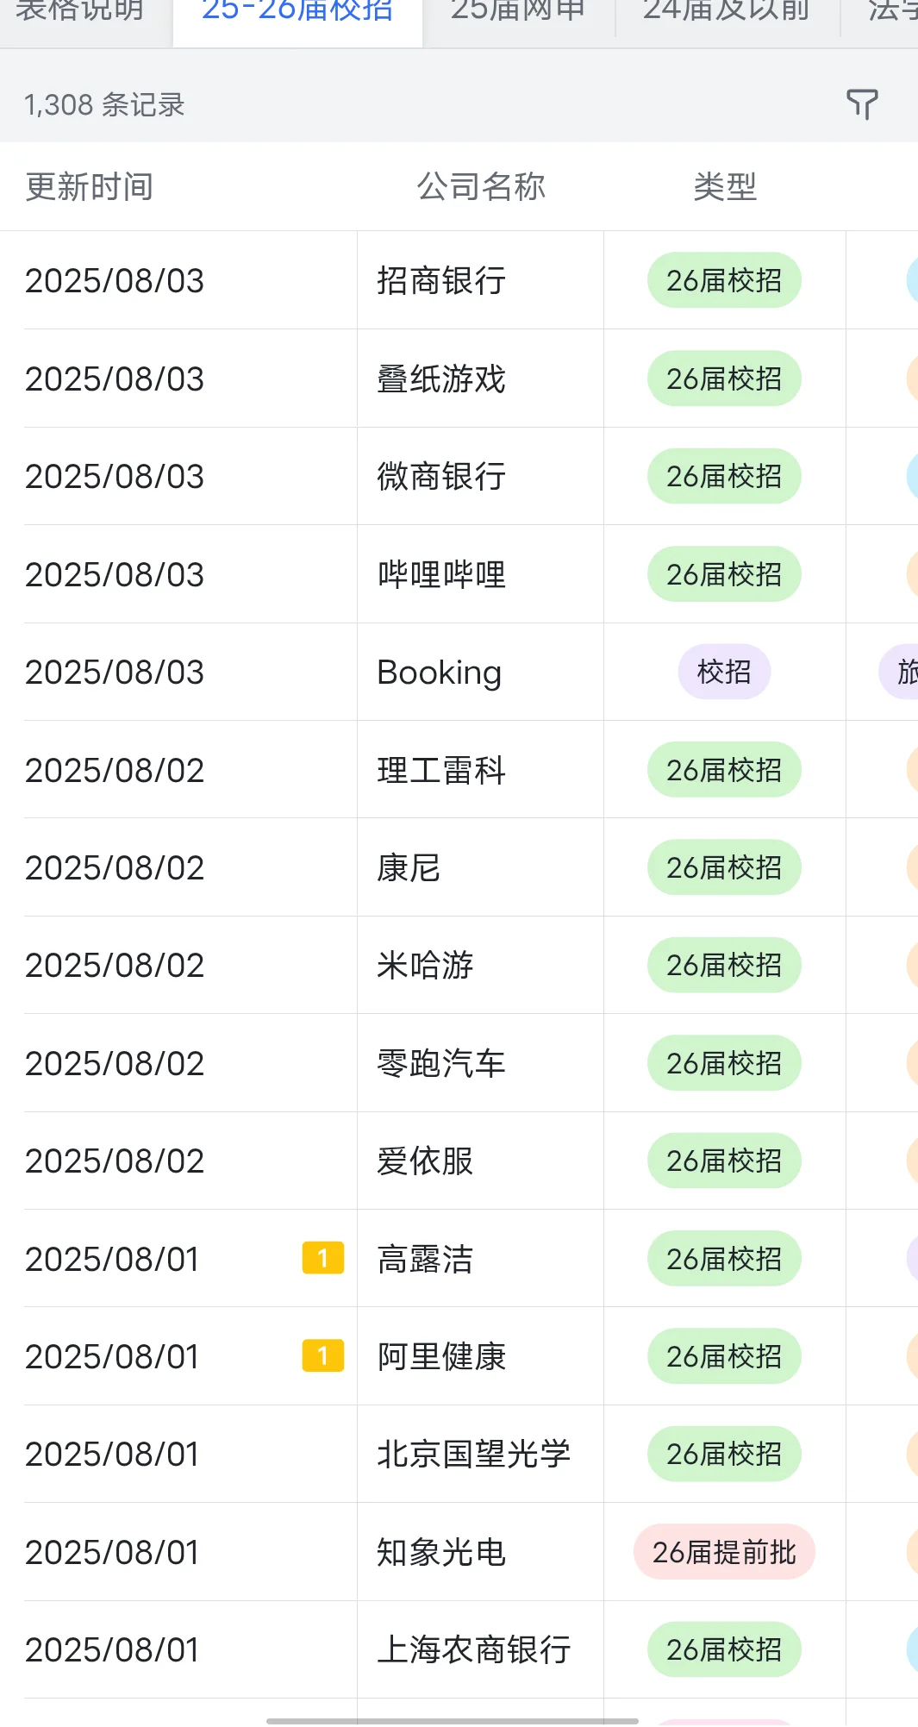The width and height of the screenshot is (918, 1727).
Task: Select the 北京国望光学 cell
Action: tap(480, 1454)
